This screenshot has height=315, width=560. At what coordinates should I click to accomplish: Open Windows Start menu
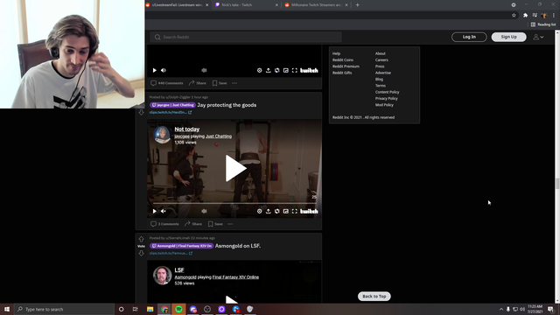pyautogui.click(x=7, y=309)
